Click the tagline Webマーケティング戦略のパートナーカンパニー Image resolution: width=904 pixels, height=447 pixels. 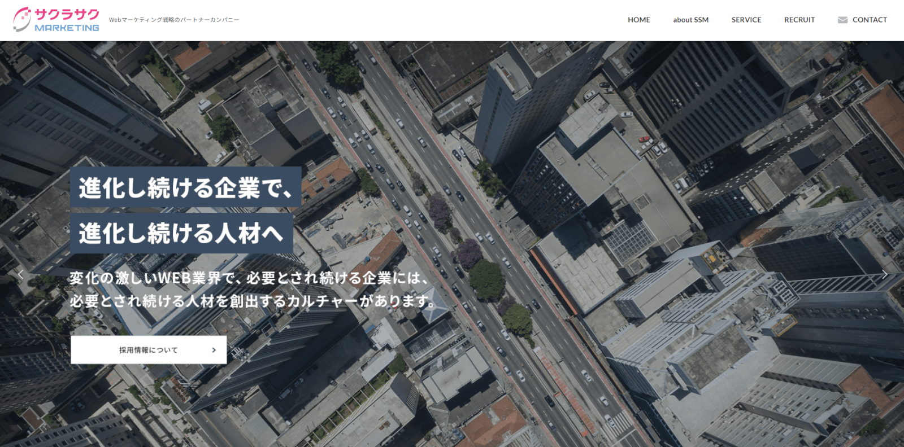pyautogui.click(x=174, y=20)
